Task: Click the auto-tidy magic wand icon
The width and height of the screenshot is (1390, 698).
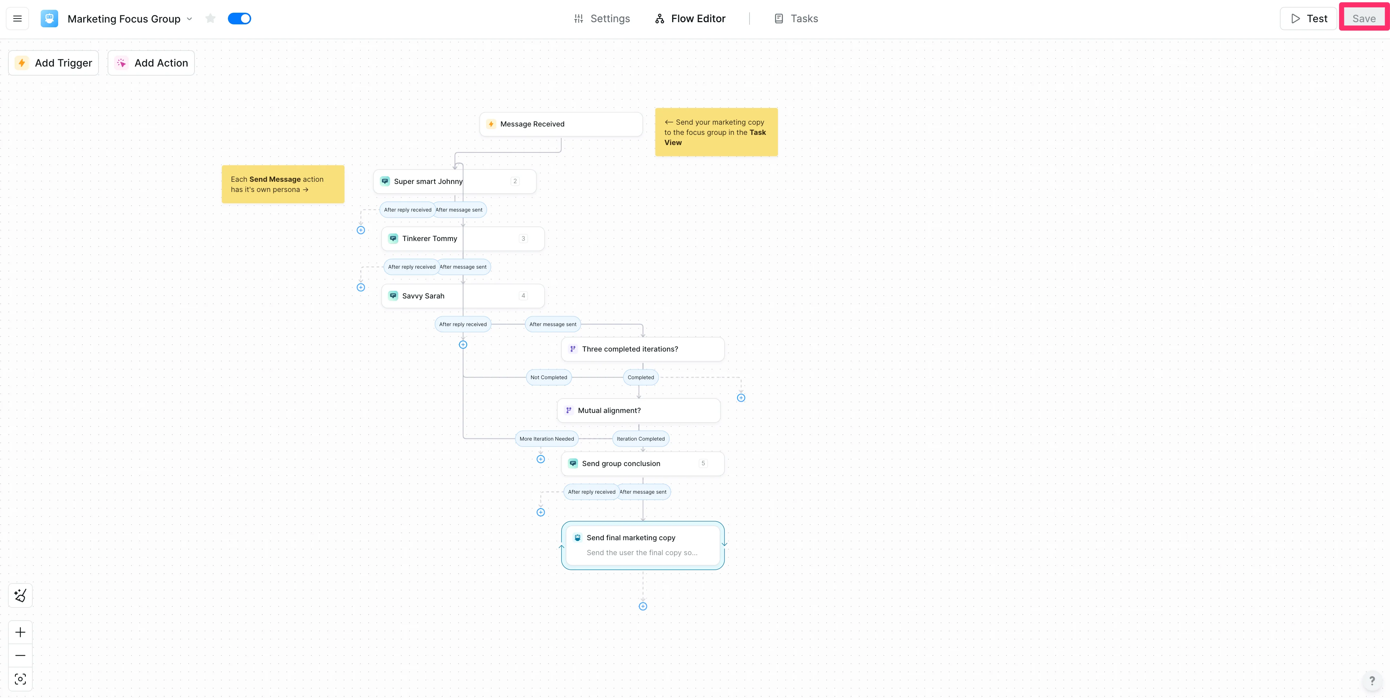Action: tap(20, 595)
